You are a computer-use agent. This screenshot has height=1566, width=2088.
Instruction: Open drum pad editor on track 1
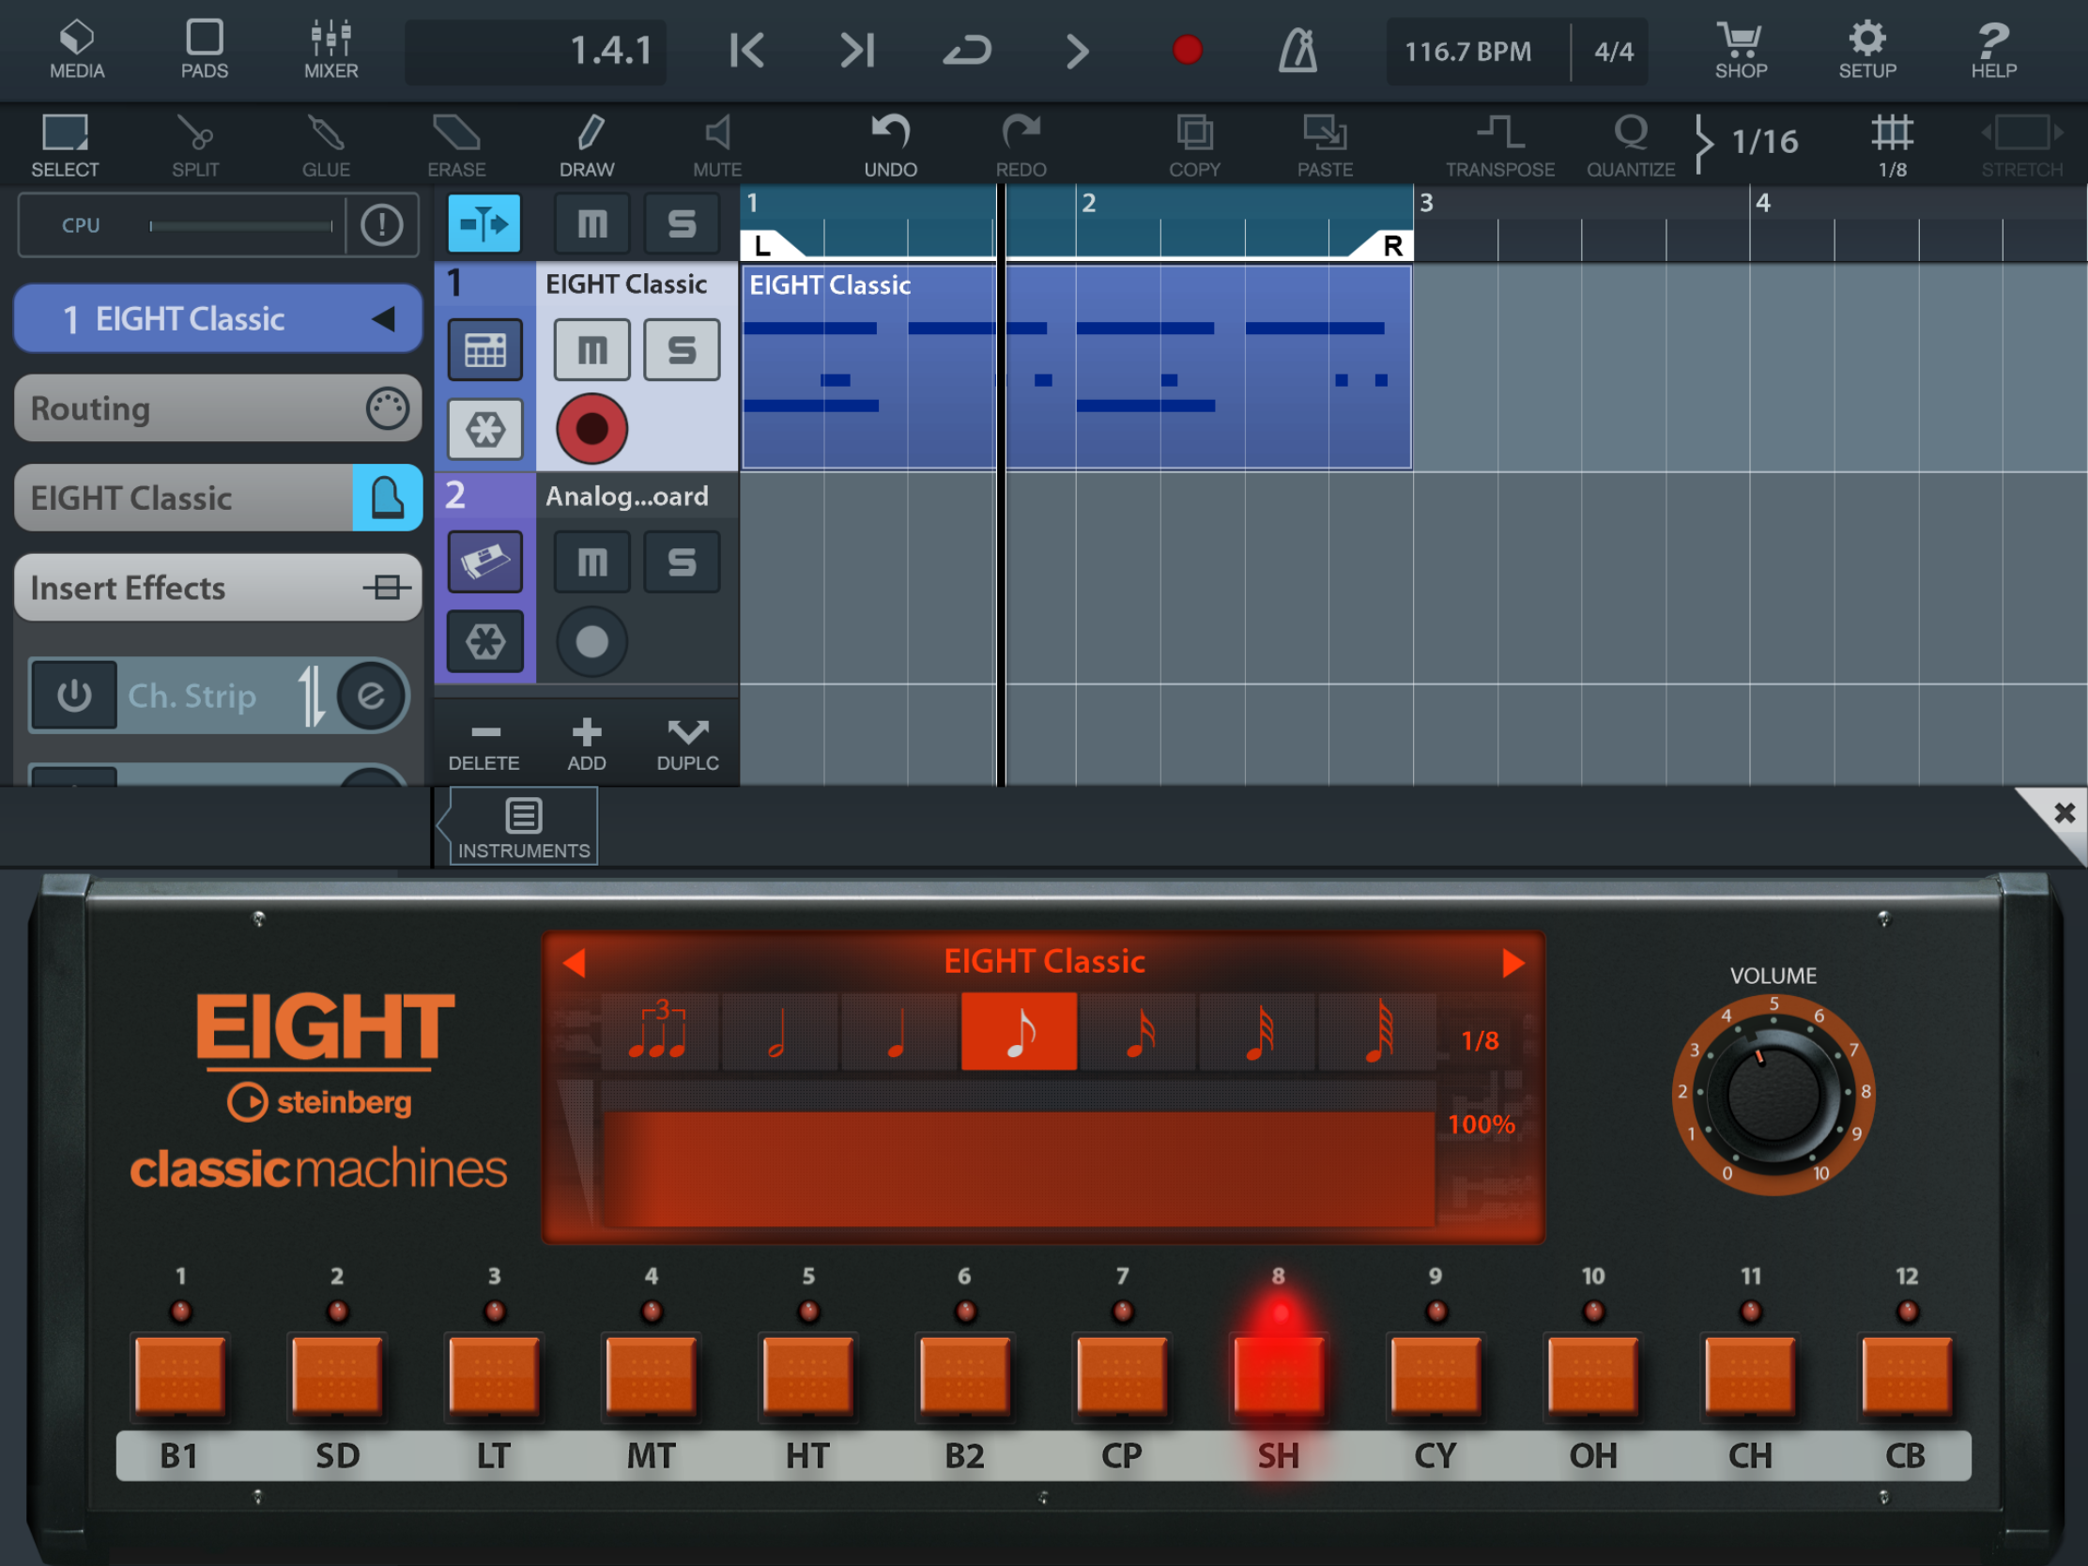point(485,349)
